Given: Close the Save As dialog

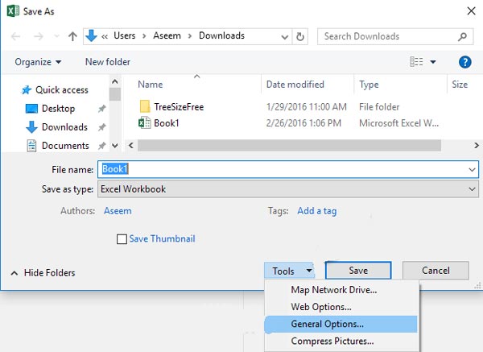Looking at the screenshot, I should pyautogui.click(x=471, y=11).
